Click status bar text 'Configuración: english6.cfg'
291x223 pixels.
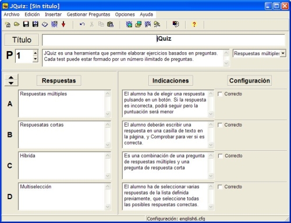(x=176, y=219)
